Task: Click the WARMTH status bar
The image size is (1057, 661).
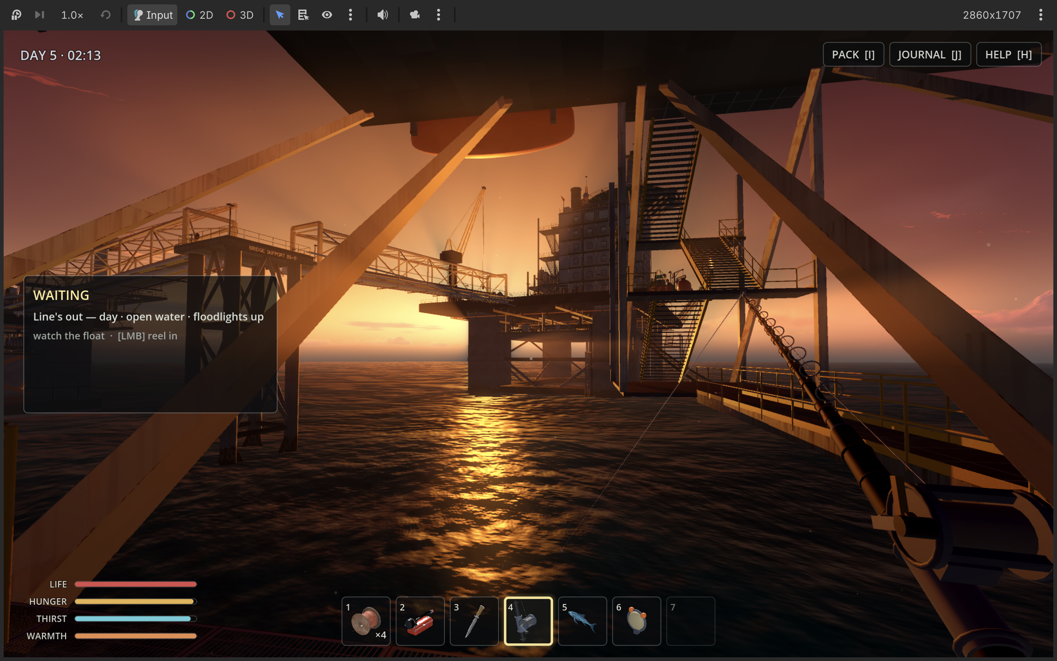Action: pos(135,636)
